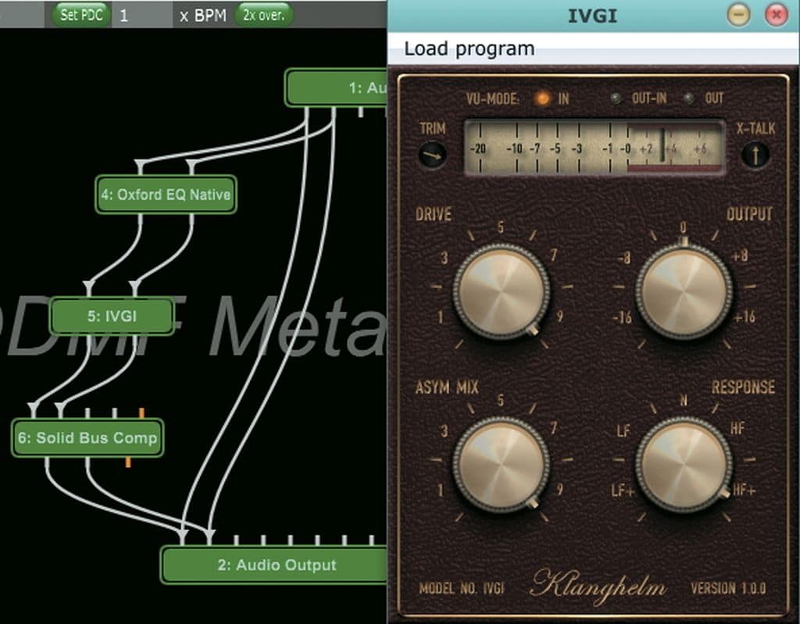
Task: Select the 4: Oxford EQ Native node
Action: click(x=166, y=194)
